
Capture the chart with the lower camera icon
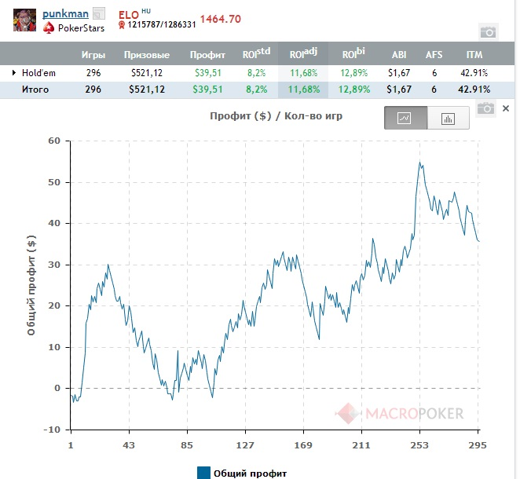click(485, 108)
